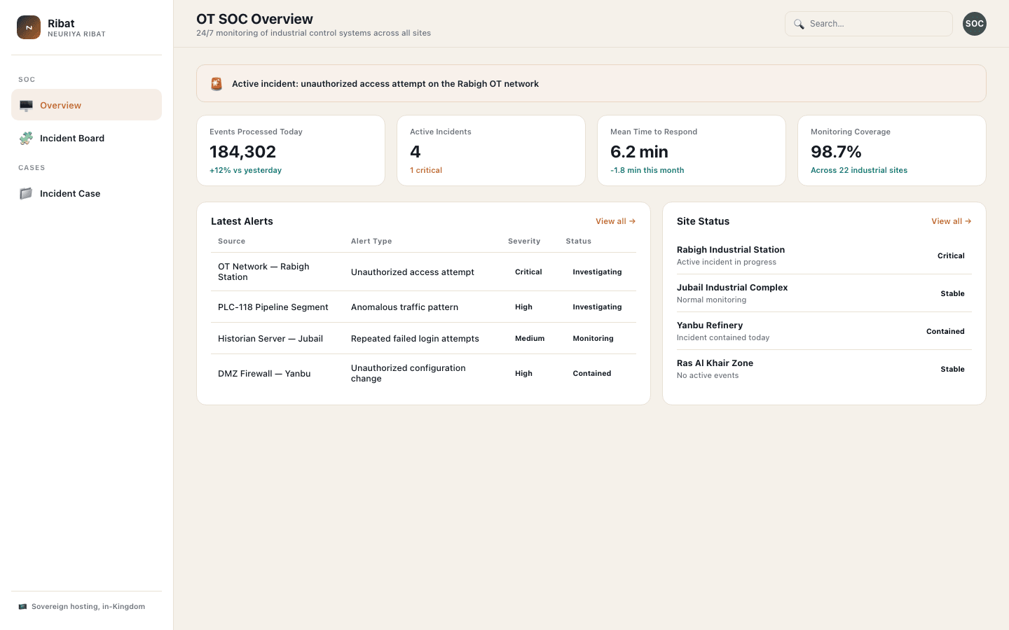This screenshot has width=1009, height=630.
Task: Focus the Search input field
Action: [868, 24]
